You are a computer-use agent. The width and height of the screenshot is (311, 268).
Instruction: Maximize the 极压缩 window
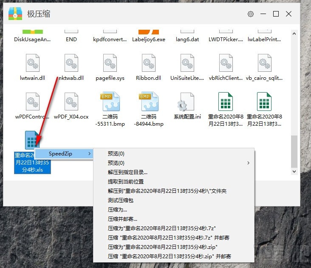[x=276, y=14]
